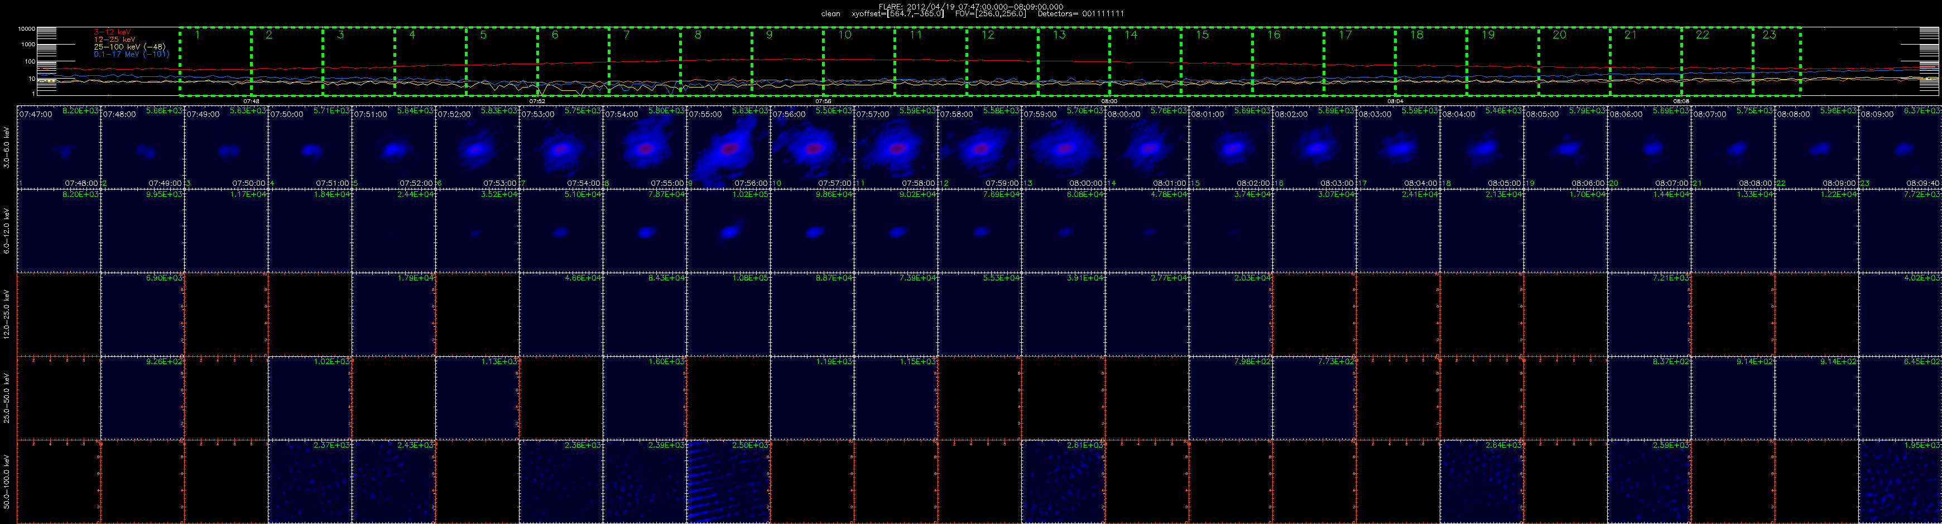Click the red '3-12 keV' legend entry
1942x524 pixels.
coord(112,32)
